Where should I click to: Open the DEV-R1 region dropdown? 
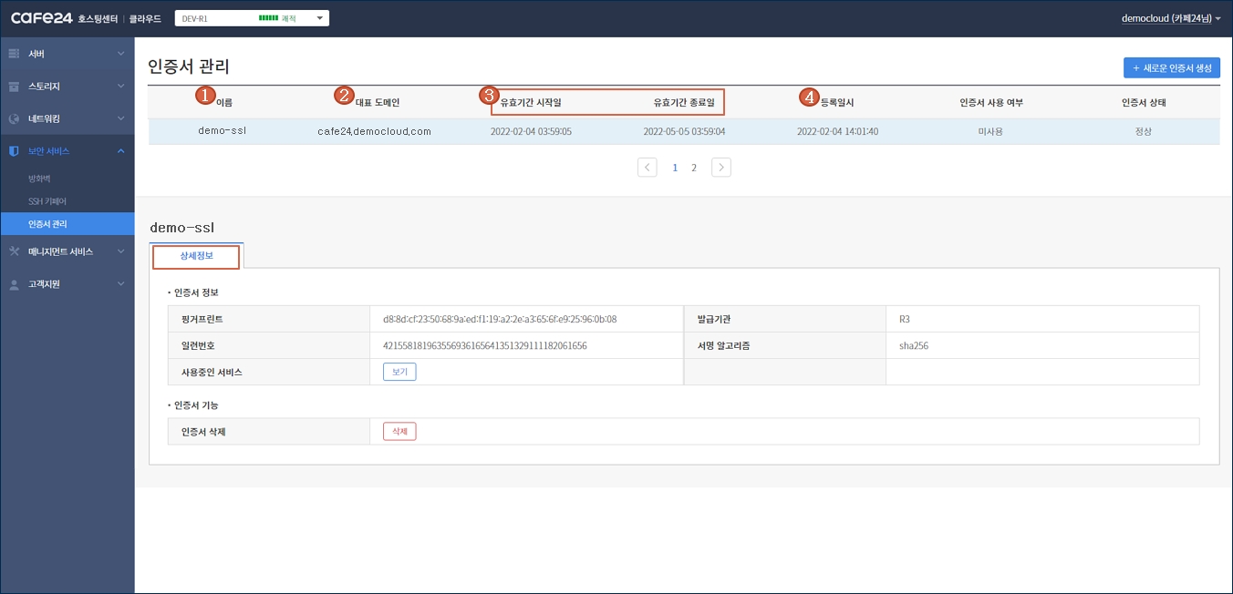[252, 18]
